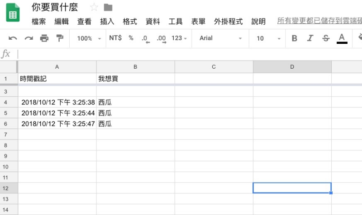Screen dimensions: 362x215
Task: Open the 檔案 menu
Action: tap(38, 21)
